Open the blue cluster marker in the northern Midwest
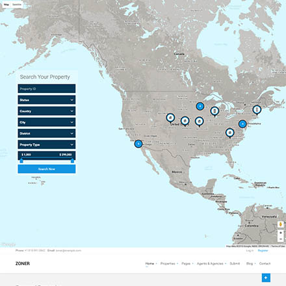This screenshot has height=286, width=286. tap(200, 106)
